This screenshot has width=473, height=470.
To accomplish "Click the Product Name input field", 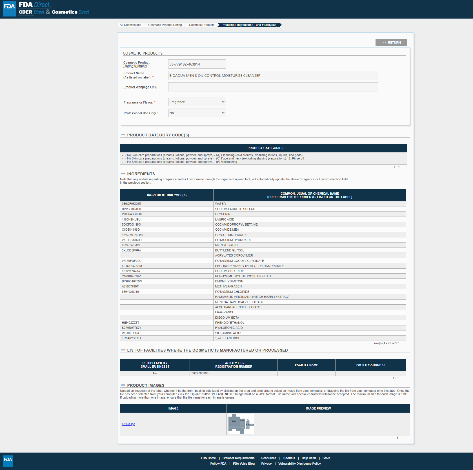I will tap(273, 76).
